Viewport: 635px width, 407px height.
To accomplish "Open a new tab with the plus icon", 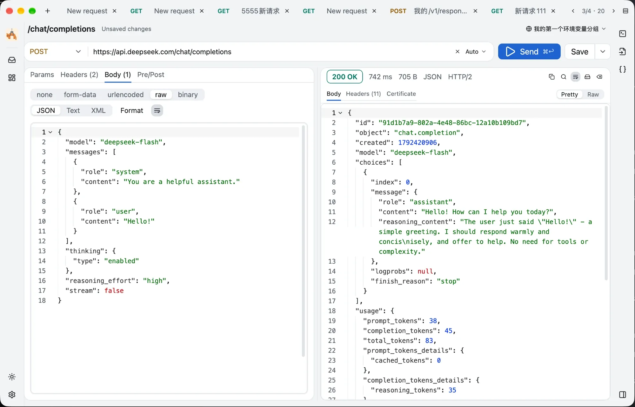I will [48, 11].
